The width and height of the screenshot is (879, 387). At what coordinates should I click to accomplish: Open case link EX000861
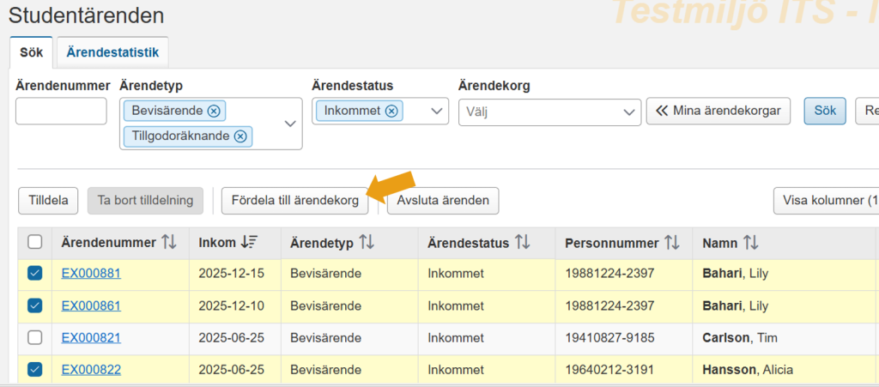tap(91, 306)
